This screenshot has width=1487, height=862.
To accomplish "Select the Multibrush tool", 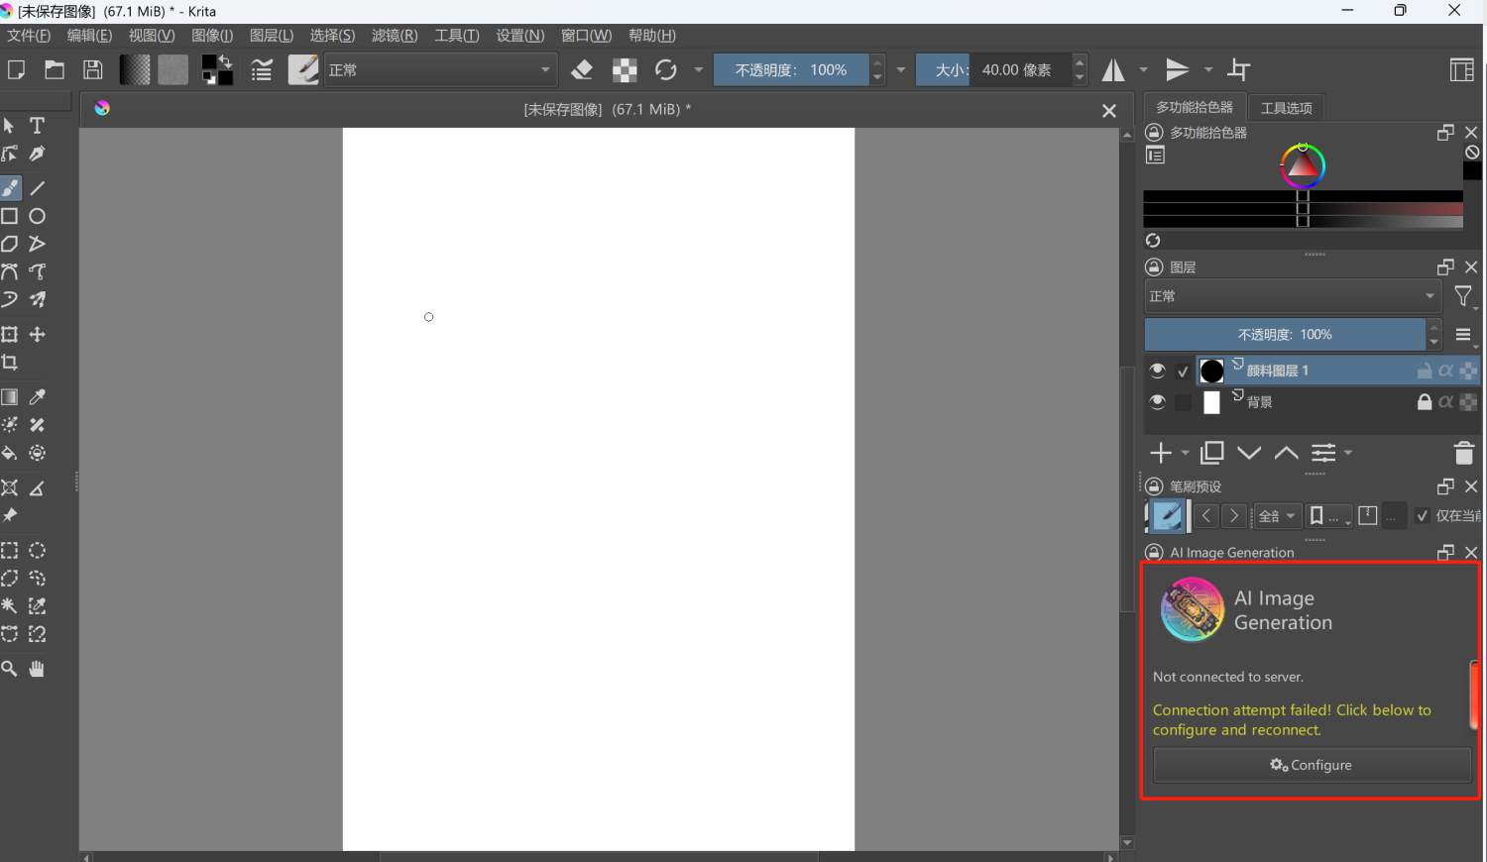I will (x=38, y=299).
